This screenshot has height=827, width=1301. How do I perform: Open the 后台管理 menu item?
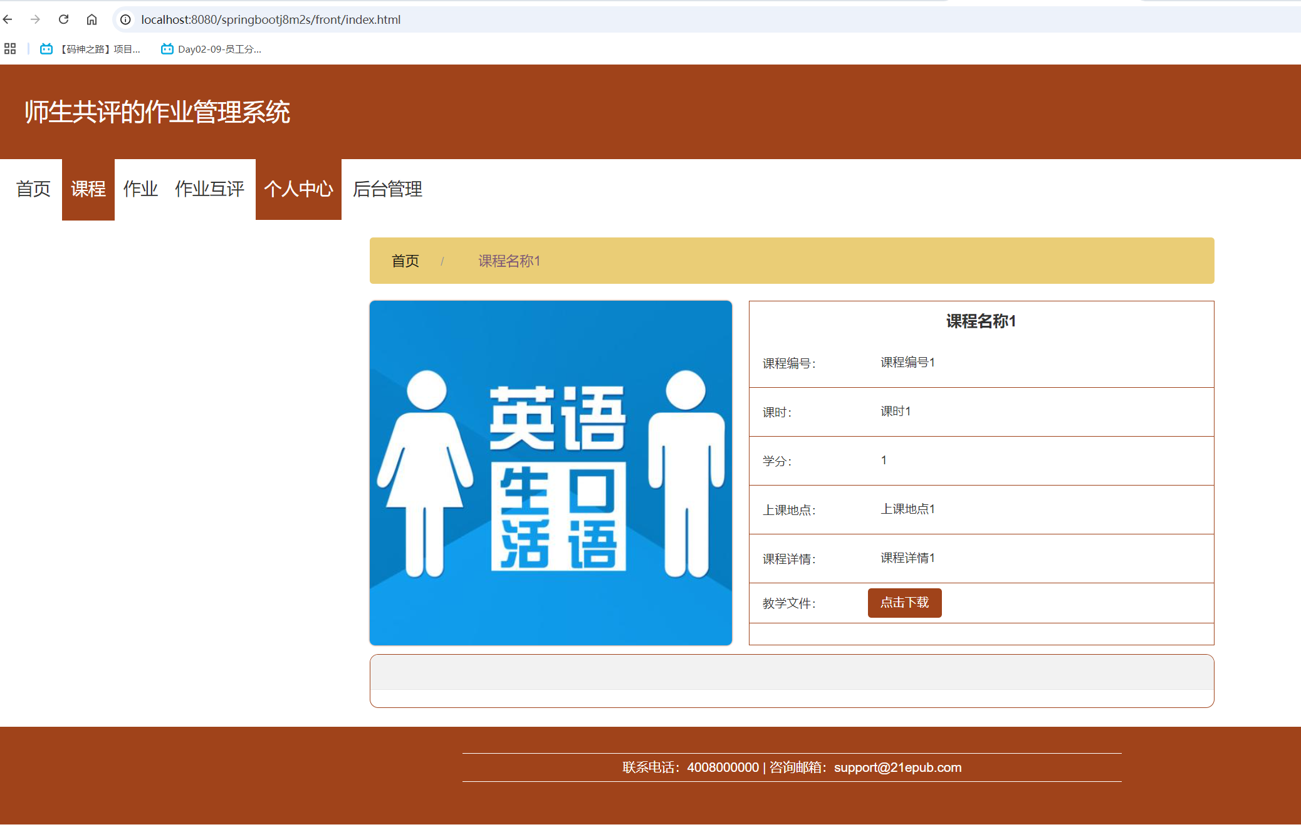point(387,189)
